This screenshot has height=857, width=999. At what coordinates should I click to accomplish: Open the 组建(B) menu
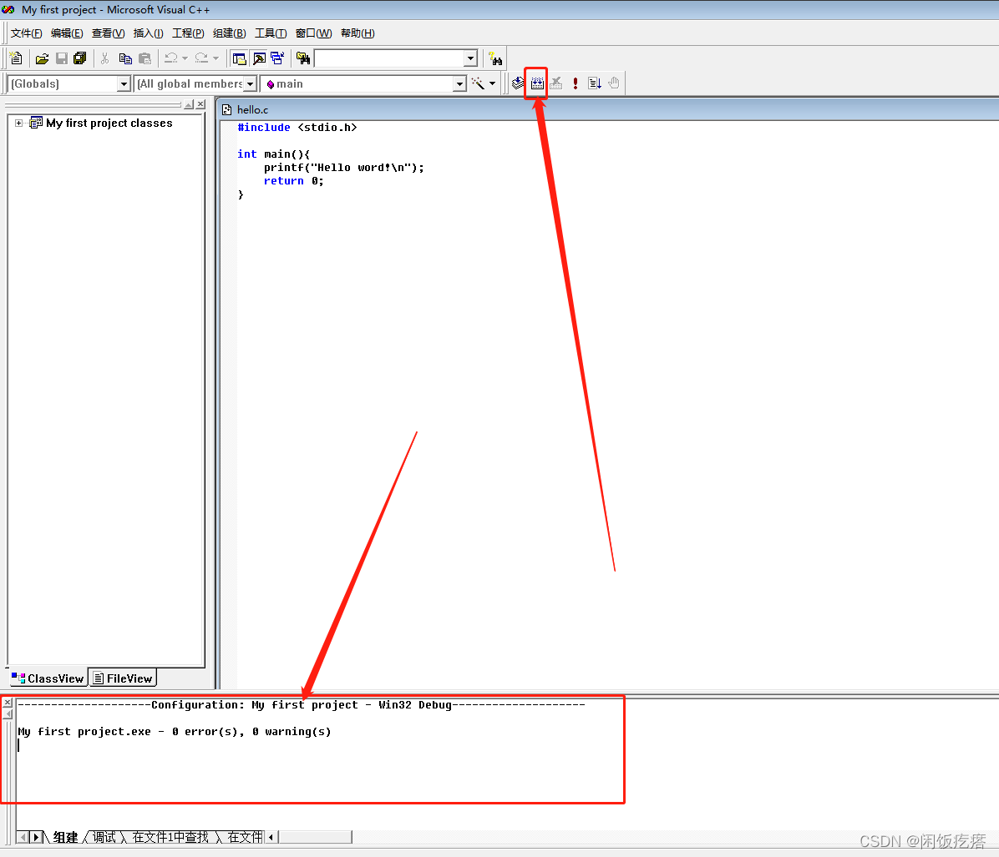[230, 33]
